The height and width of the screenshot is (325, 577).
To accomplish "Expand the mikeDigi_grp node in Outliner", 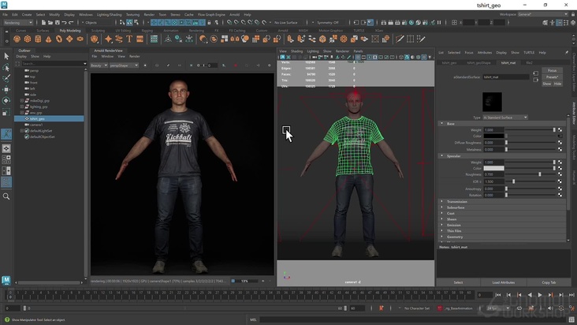I will 22,100.
